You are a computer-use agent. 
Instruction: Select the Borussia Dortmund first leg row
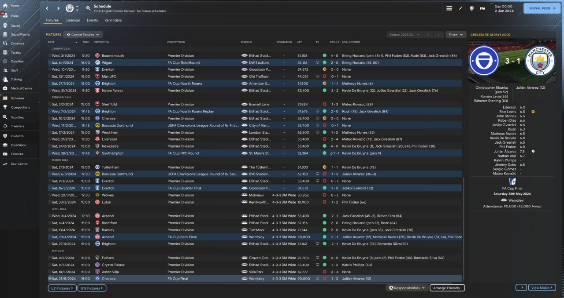point(255,125)
